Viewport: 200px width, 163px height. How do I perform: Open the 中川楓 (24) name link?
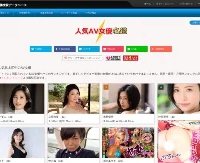point(56,161)
